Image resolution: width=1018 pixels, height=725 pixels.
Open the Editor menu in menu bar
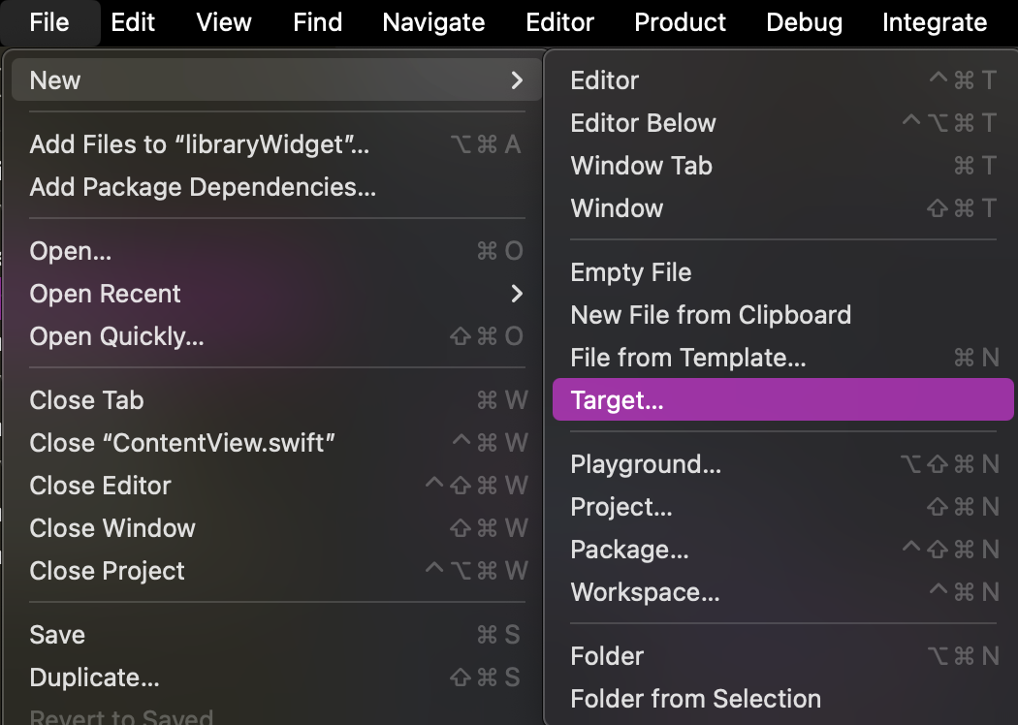(x=559, y=22)
